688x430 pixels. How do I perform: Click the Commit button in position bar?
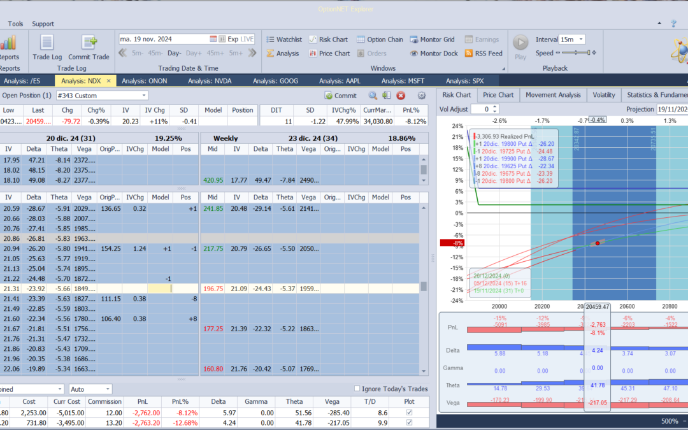[x=340, y=96]
